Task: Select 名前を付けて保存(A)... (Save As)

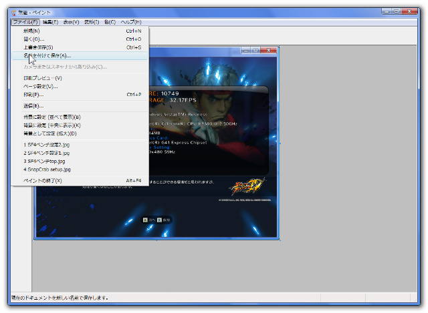Action: (80, 56)
